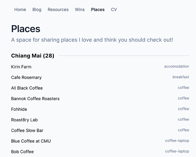Open Blue Coffee at CMU

[31, 141]
